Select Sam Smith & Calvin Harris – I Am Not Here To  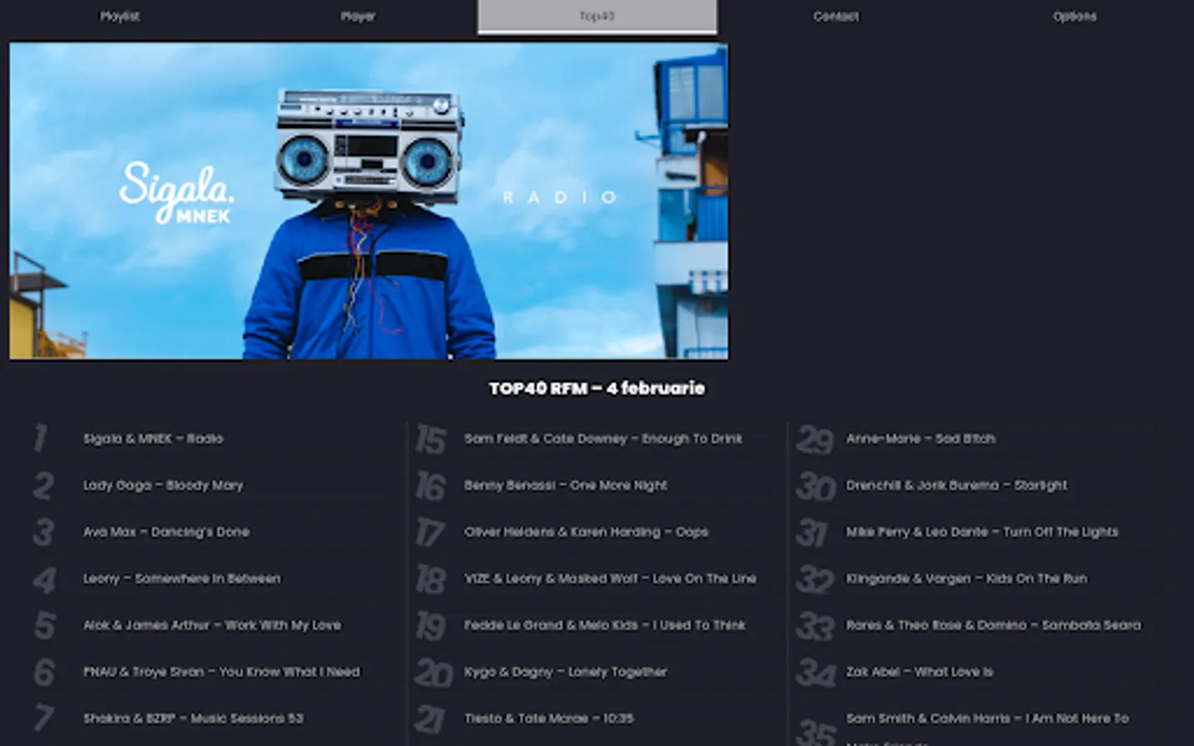pyautogui.click(x=988, y=718)
